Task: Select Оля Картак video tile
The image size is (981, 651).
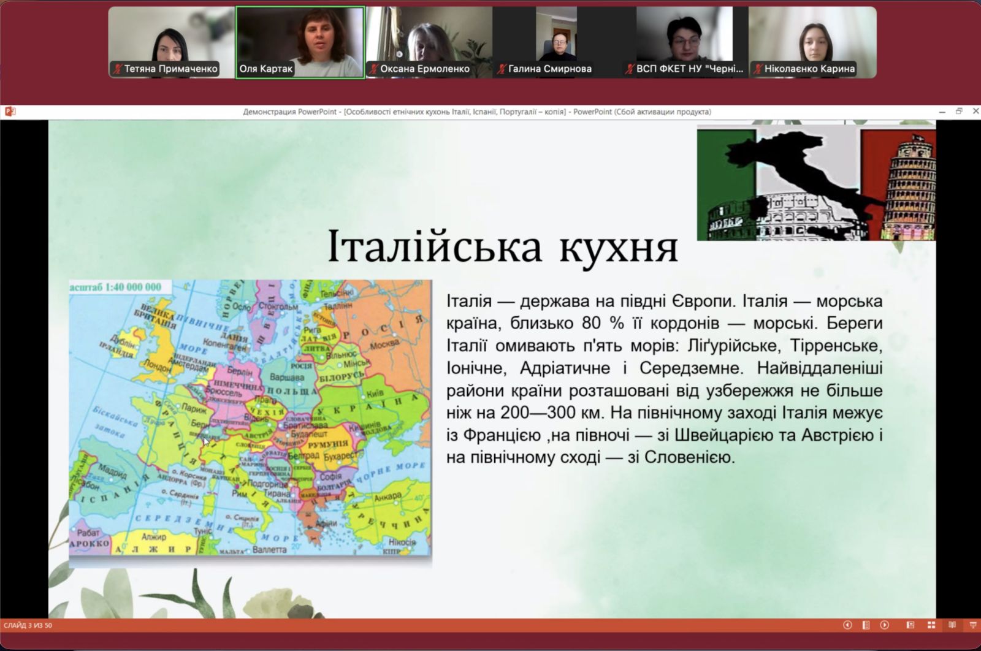Action: [300, 42]
